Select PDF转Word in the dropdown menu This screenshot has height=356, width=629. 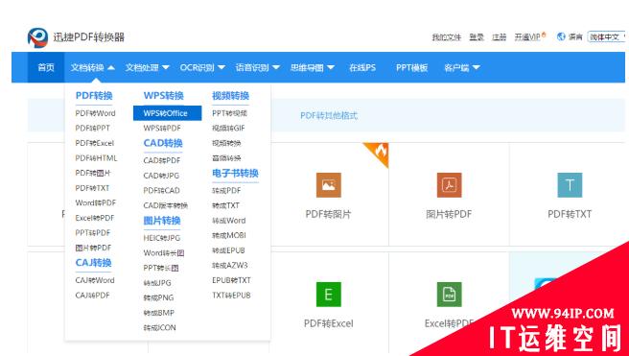coord(95,113)
